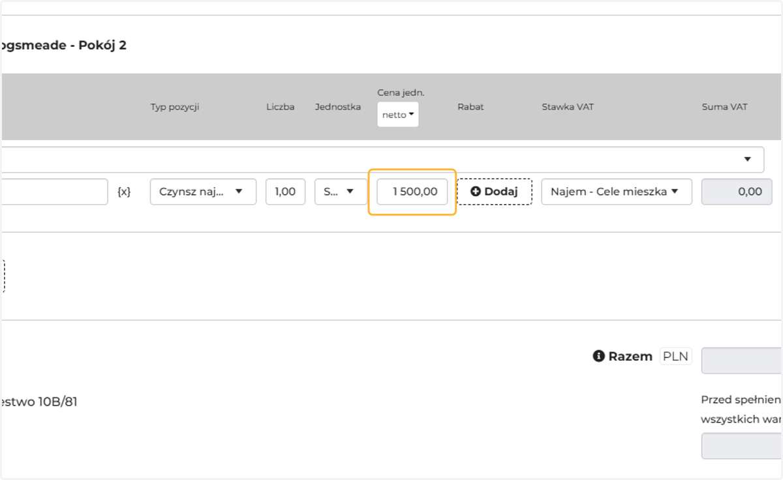
Task: Click the Razem label
Action: tap(630, 356)
